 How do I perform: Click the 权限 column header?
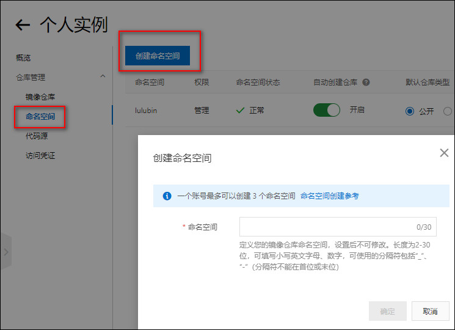coord(202,82)
